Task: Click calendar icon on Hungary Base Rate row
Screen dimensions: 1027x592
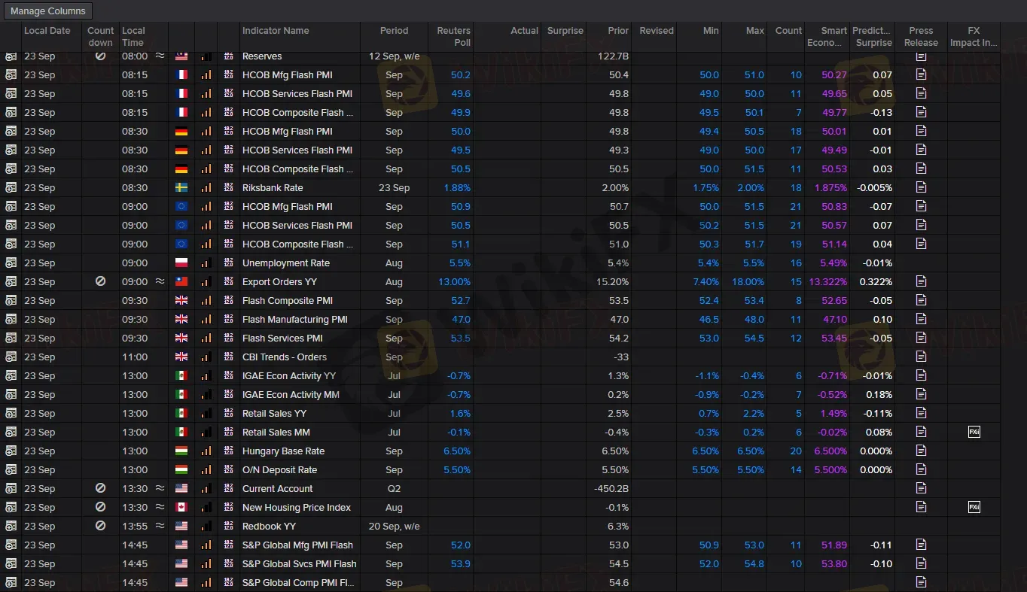Action: point(11,451)
